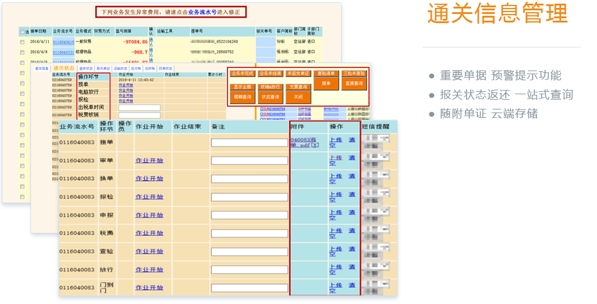Click the 税费核销 input field
Image resolution: width=597 pixels, height=304 pixels.
(x=140, y=115)
